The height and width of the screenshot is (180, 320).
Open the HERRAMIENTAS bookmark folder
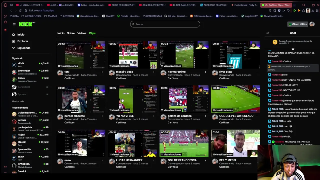(x=152, y=16)
